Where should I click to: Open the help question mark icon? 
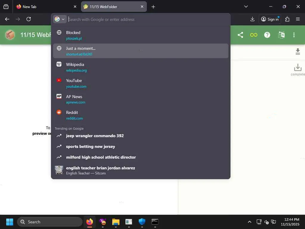tap(267, 35)
